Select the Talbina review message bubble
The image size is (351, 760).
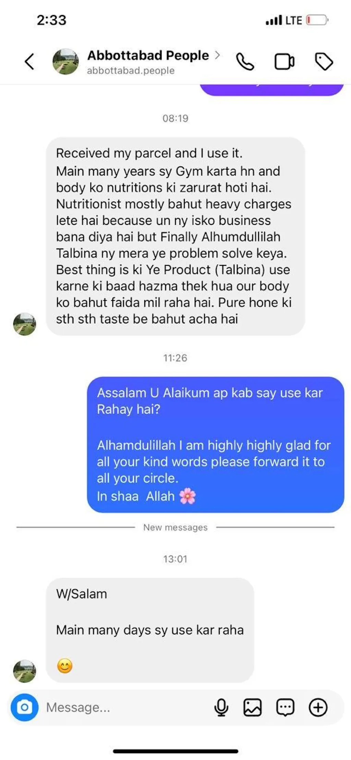tap(175, 236)
